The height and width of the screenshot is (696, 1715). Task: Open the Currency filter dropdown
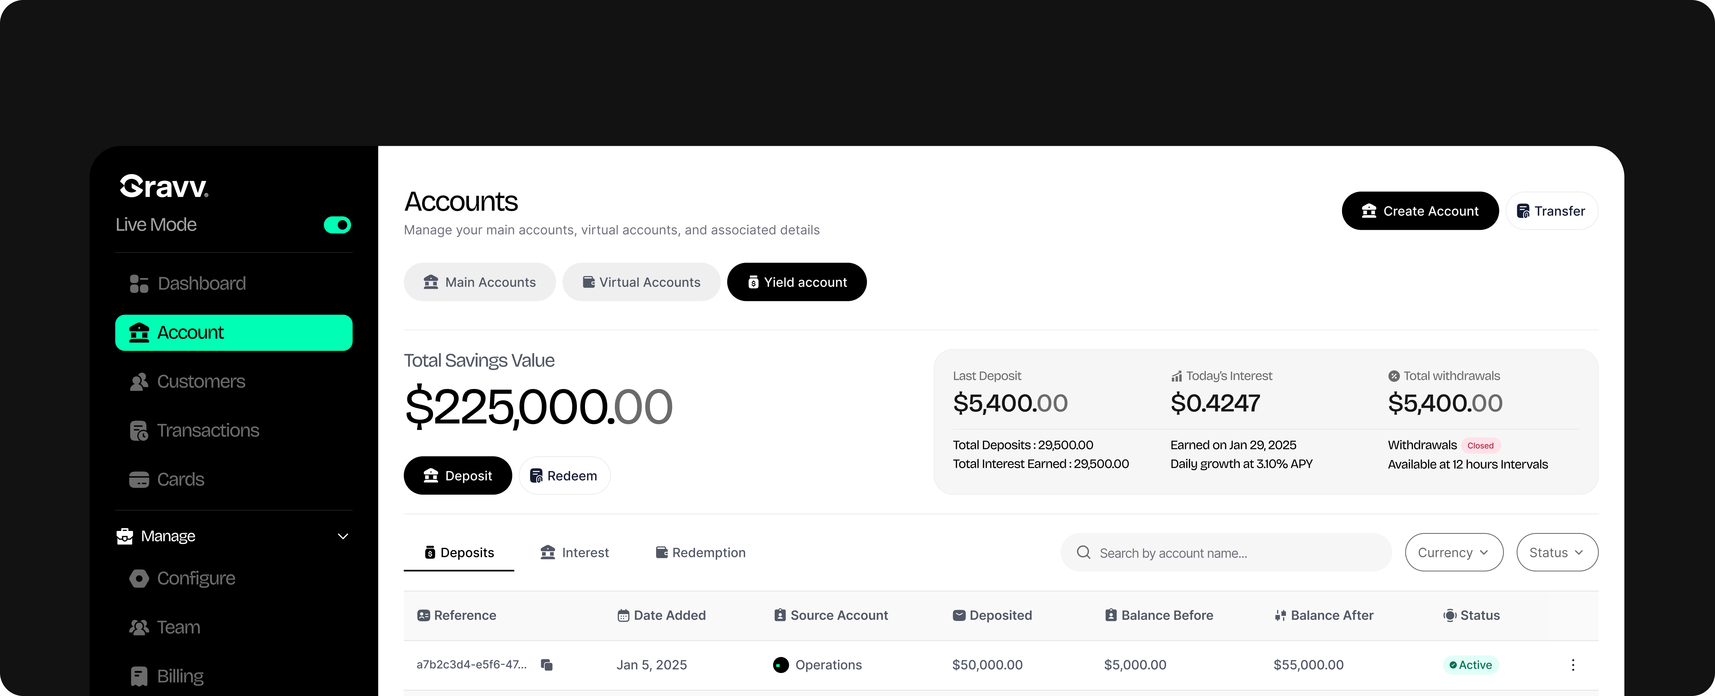pyautogui.click(x=1453, y=553)
